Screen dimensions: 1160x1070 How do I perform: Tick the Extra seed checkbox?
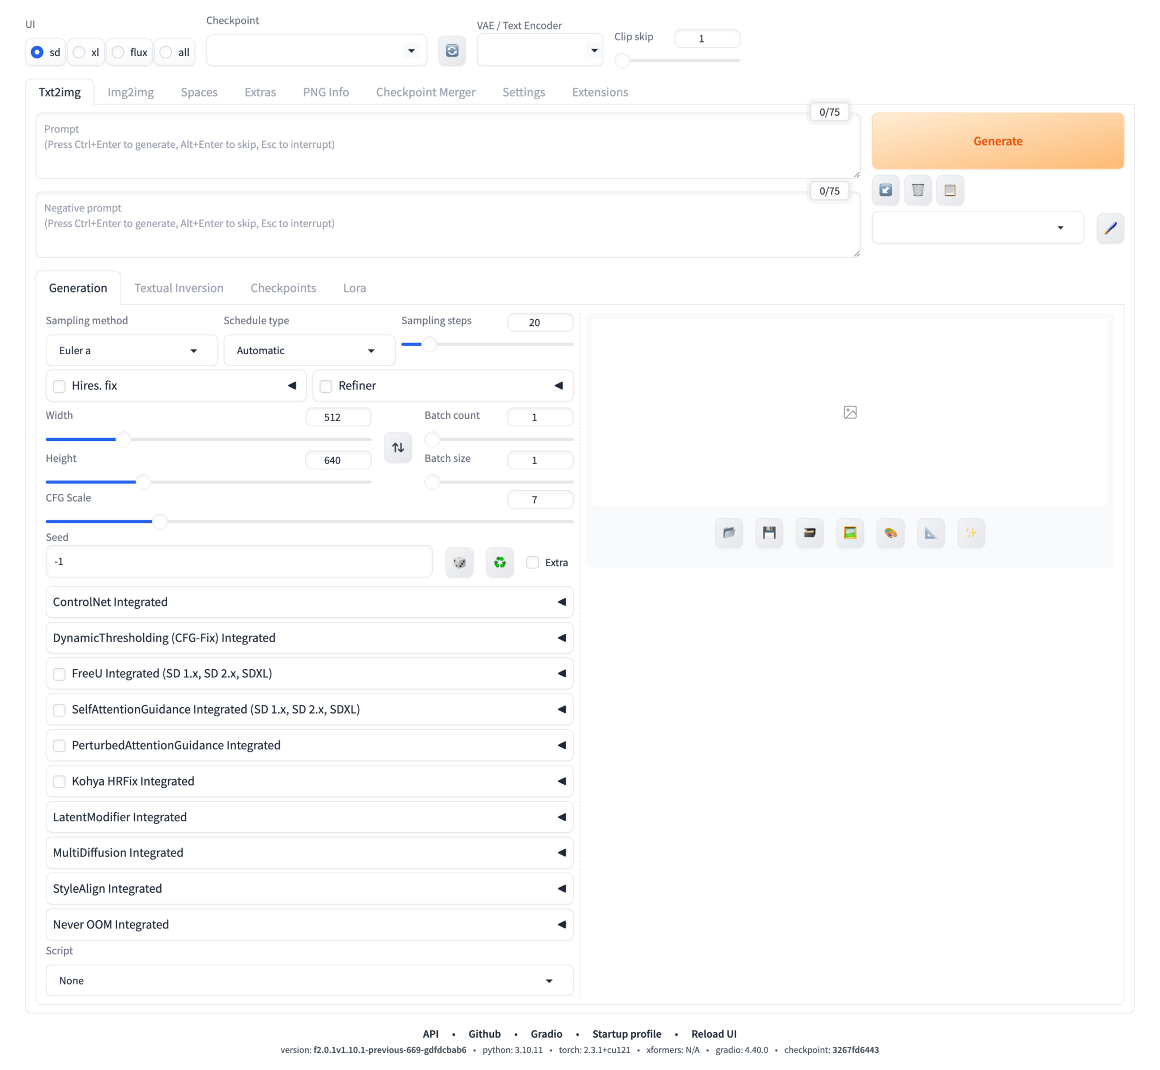pos(532,562)
